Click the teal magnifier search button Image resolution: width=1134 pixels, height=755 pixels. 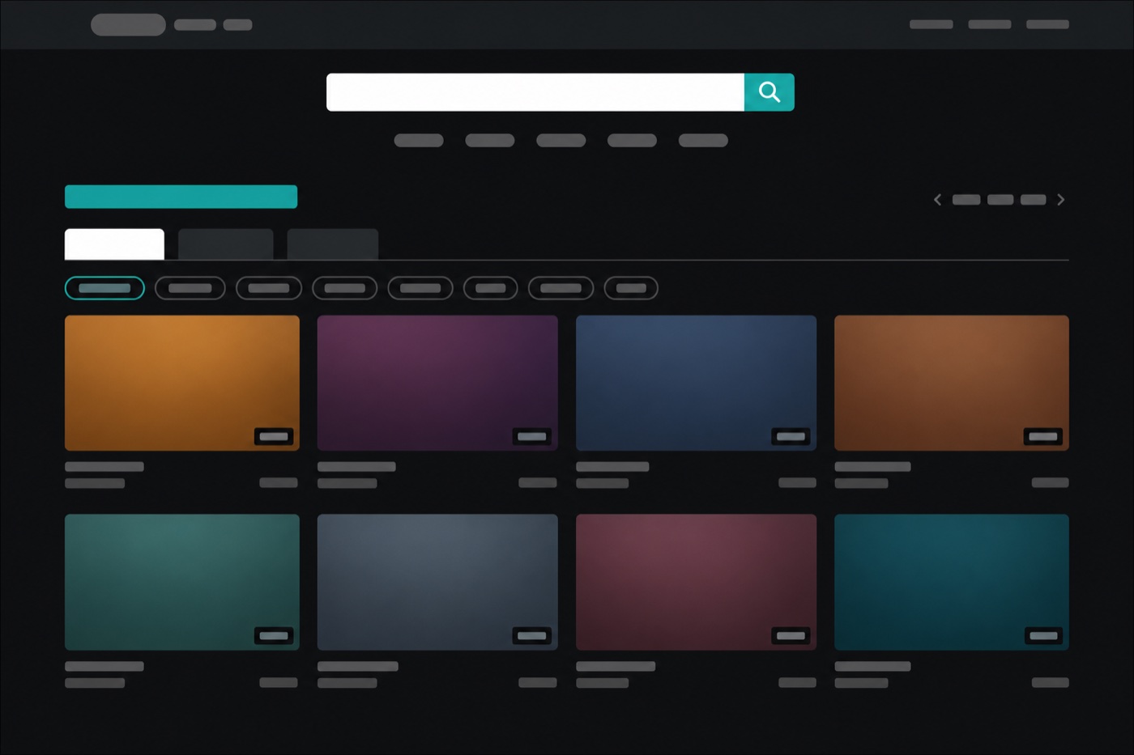[769, 92]
